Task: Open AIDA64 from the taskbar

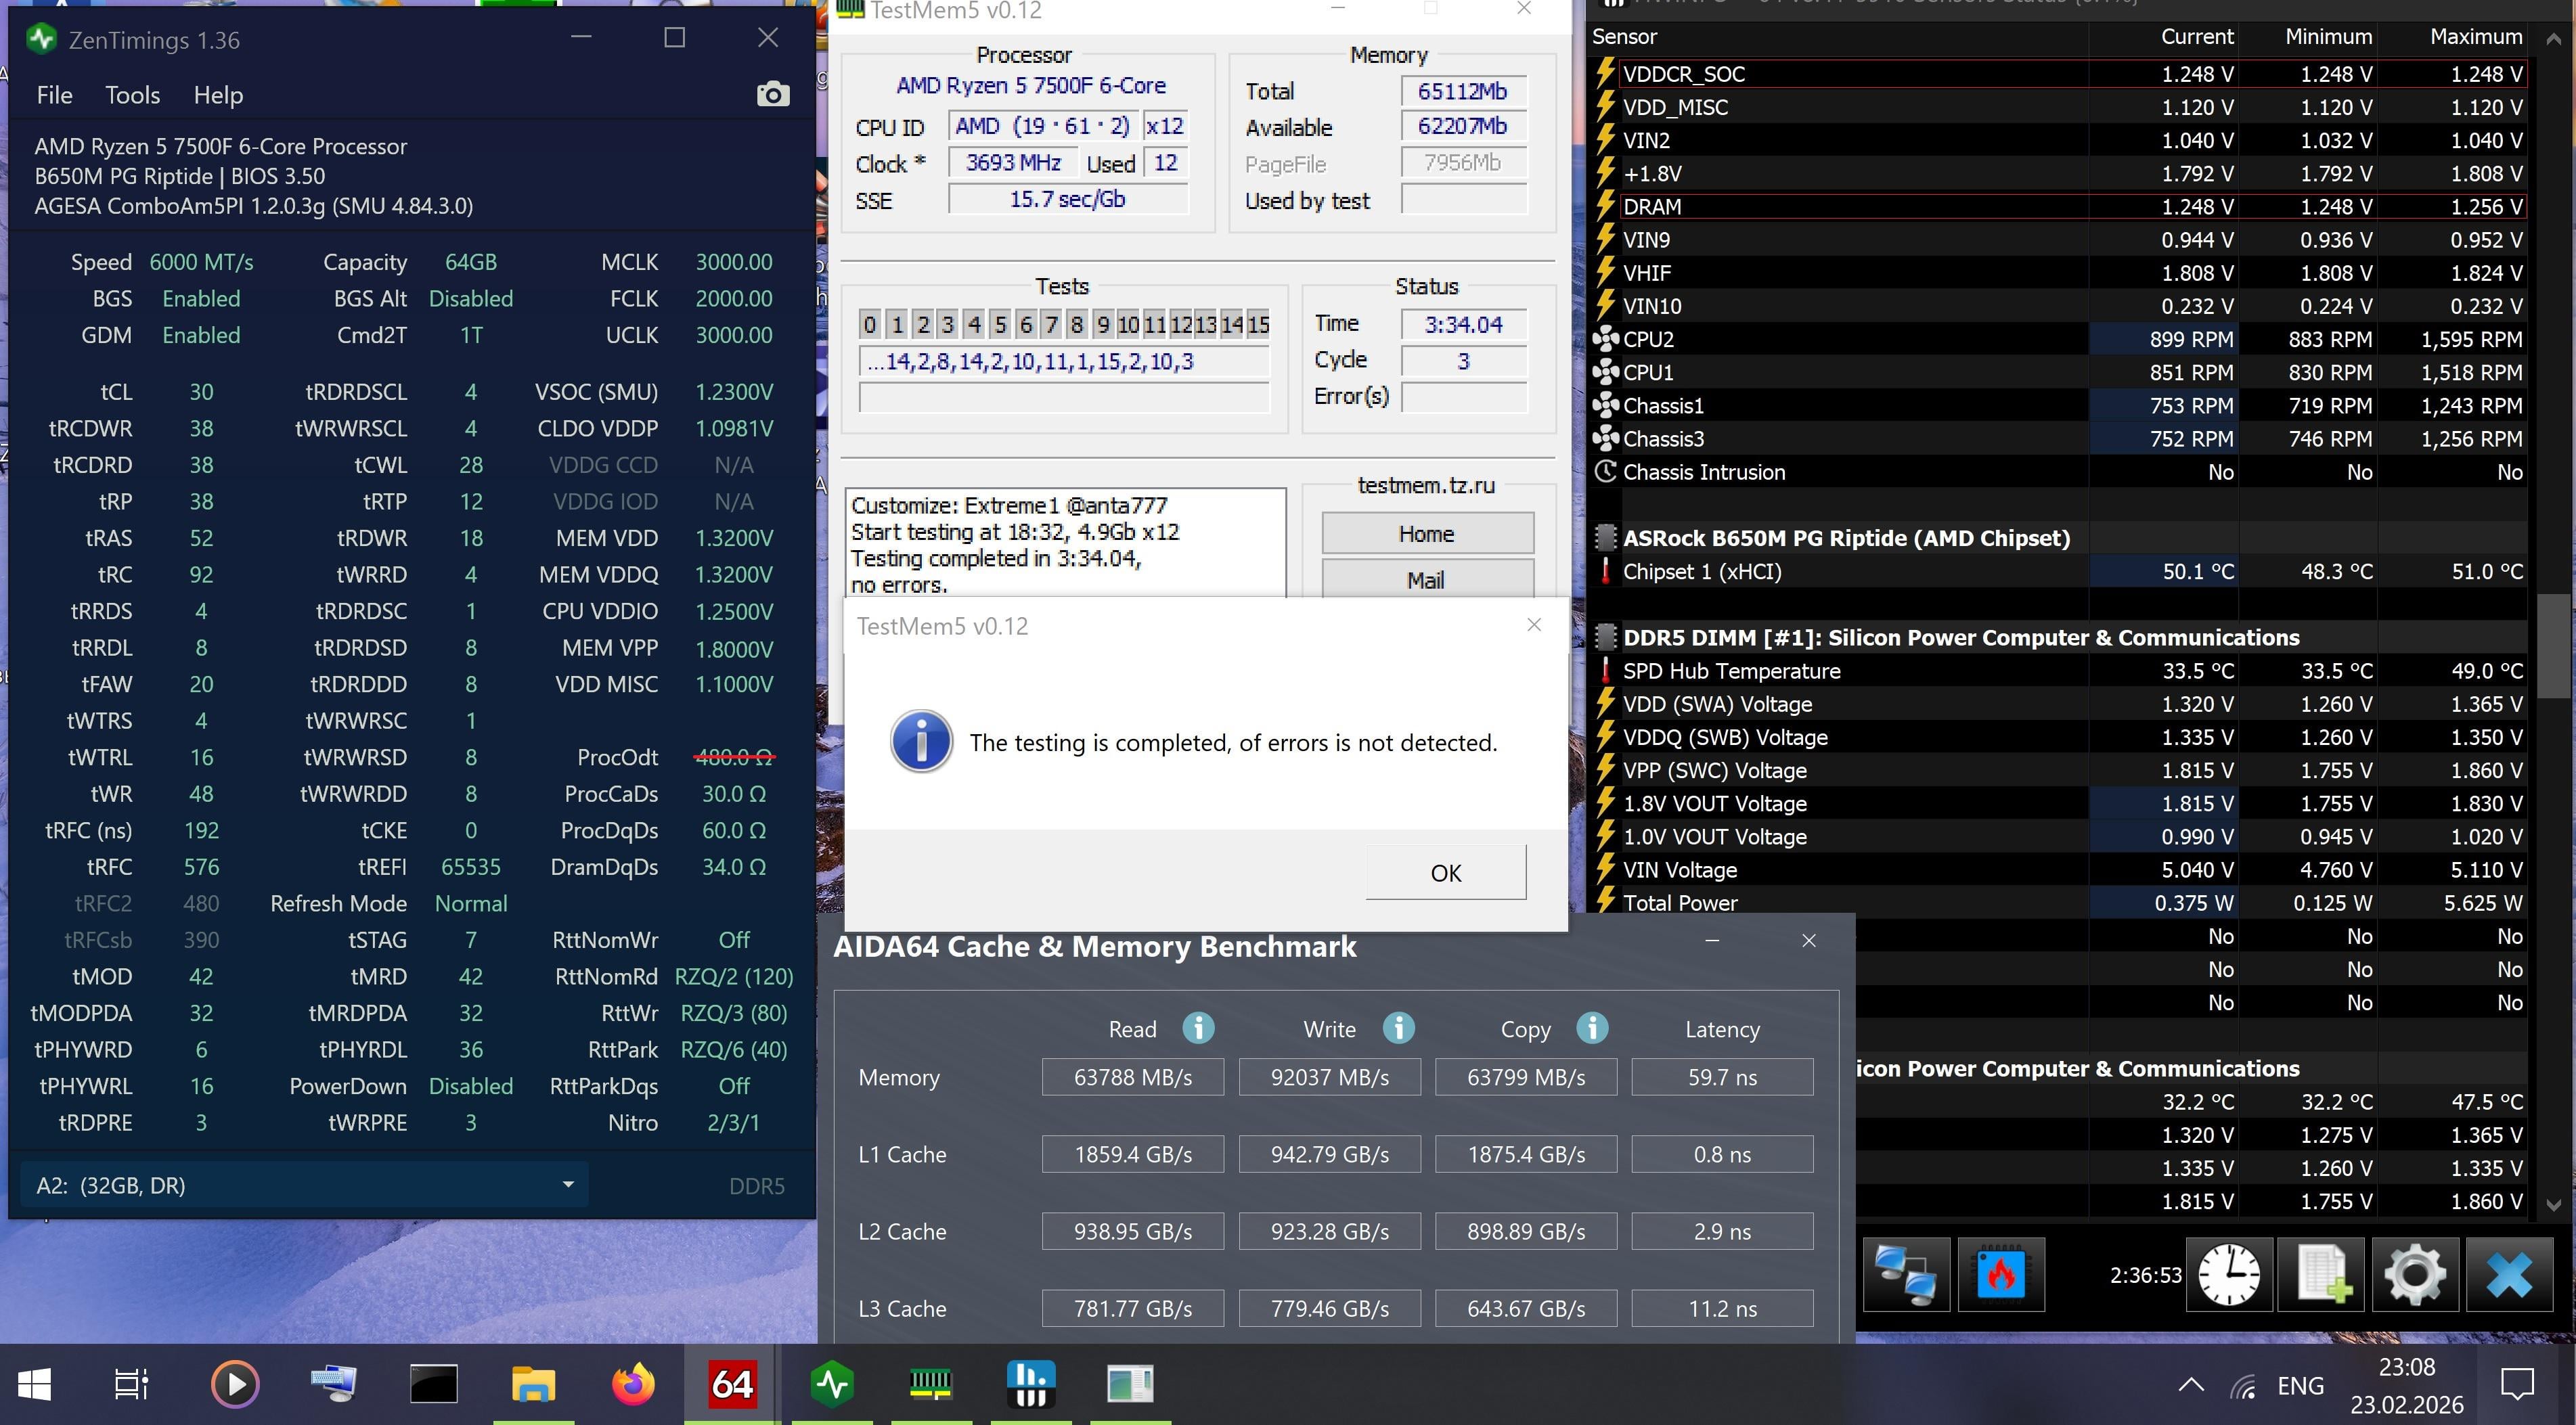Action: (x=732, y=1385)
